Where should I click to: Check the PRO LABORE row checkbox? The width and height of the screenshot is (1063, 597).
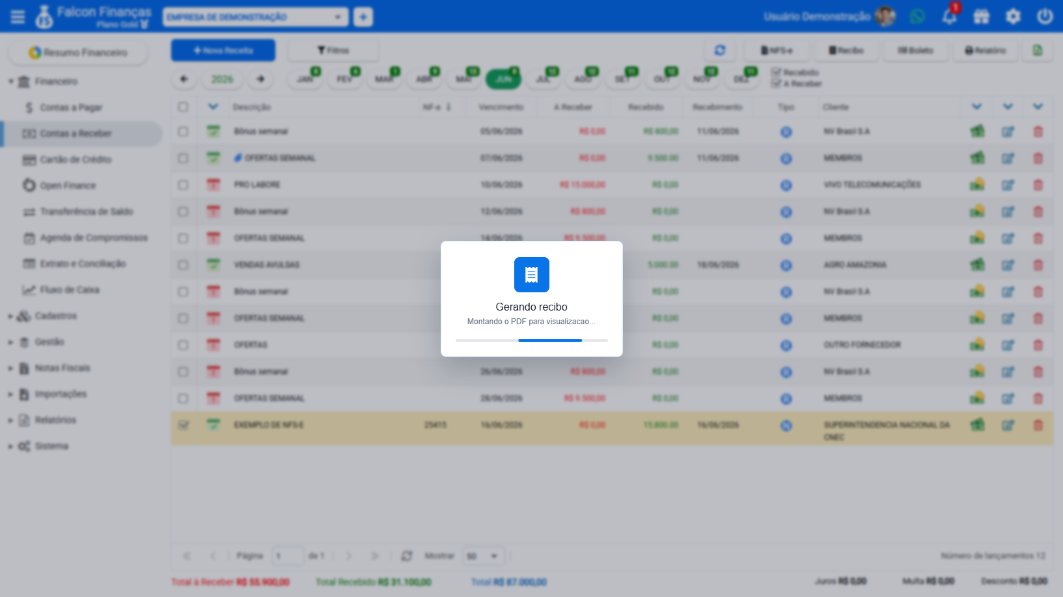click(x=183, y=185)
